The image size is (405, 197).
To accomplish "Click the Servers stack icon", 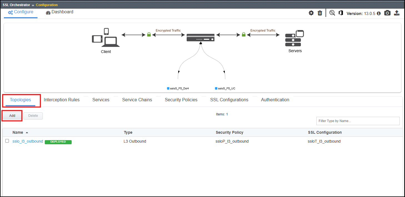I will click(x=295, y=38).
